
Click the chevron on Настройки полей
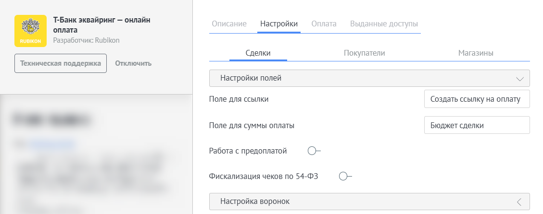[520, 79]
